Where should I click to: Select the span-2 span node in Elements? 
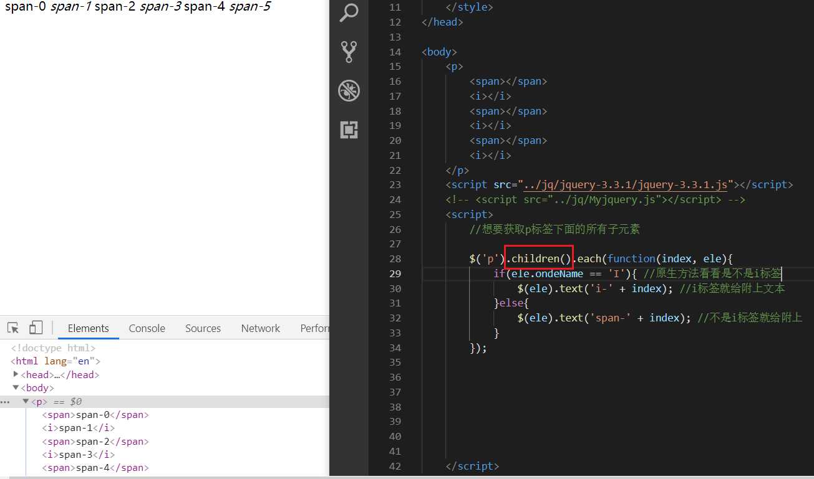tap(96, 442)
